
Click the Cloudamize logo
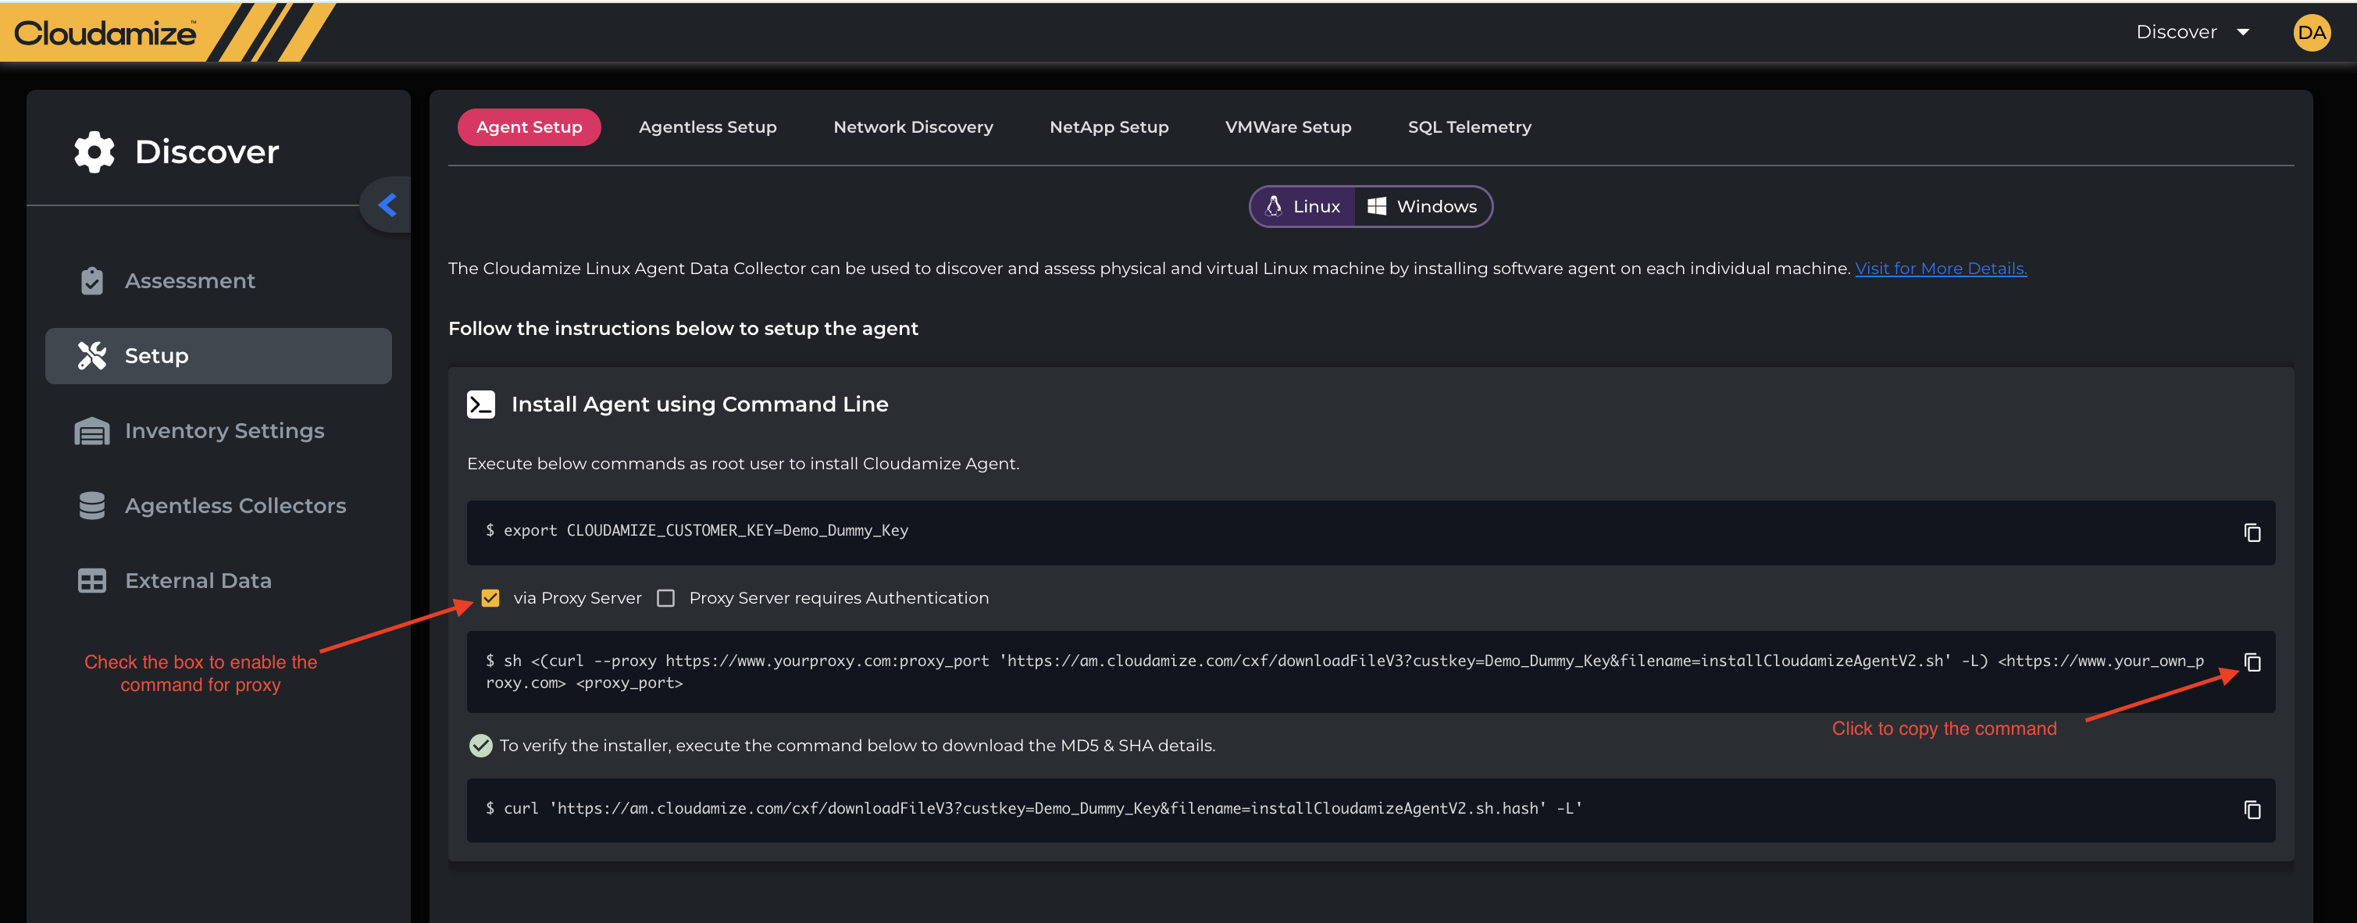point(105,34)
